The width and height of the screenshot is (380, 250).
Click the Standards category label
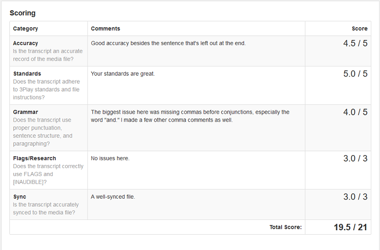[27, 74]
